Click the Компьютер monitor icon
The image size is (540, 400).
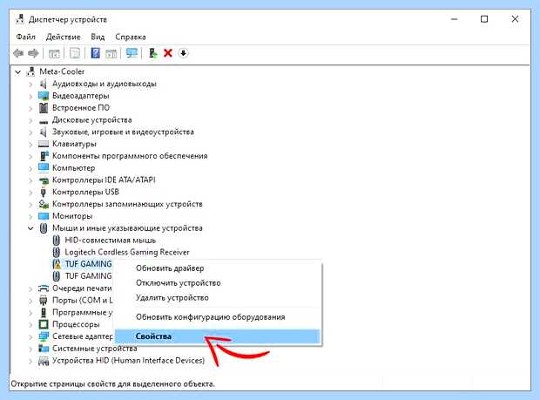[x=44, y=167]
